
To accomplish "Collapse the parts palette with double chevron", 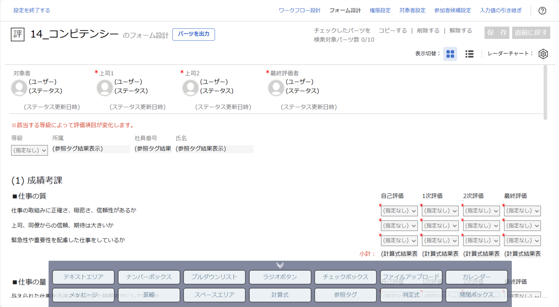I will point(280,265).
